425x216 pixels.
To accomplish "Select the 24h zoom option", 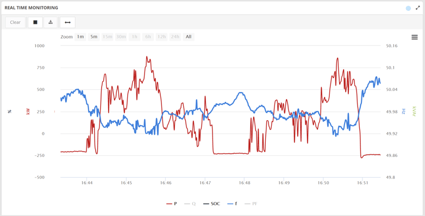I will point(175,37).
